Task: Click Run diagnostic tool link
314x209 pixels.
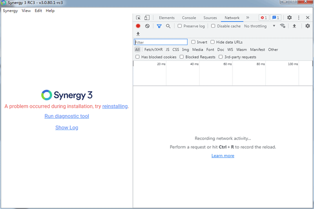Action: pyautogui.click(x=67, y=116)
